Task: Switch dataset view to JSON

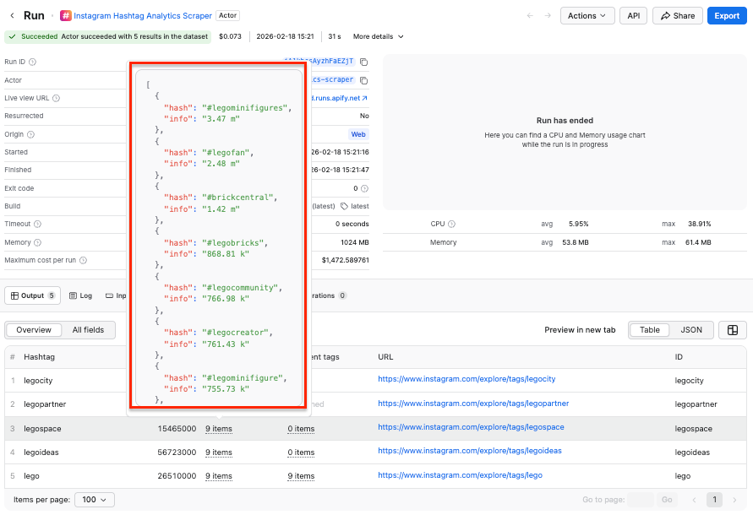Action: pos(691,330)
